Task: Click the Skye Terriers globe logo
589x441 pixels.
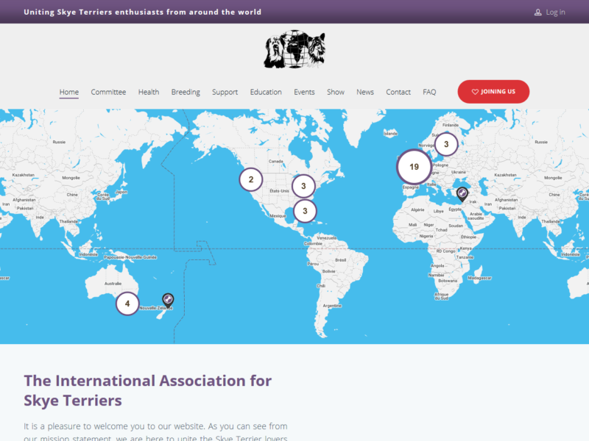Action: 294,50
